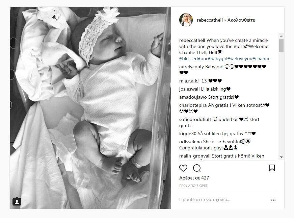
Task: Toggle following via Ακολουθείτε button
Action: click(x=241, y=20)
